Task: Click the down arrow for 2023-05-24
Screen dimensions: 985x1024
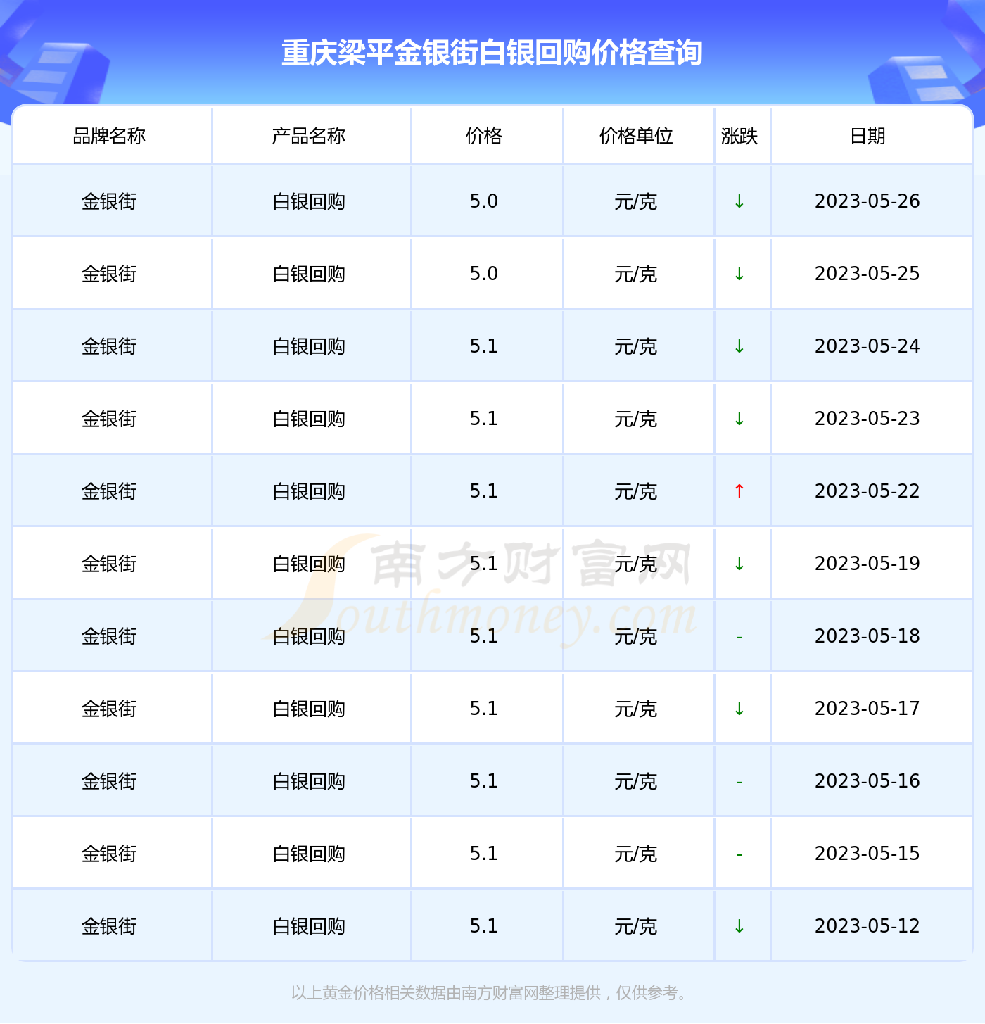Action: [739, 346]
